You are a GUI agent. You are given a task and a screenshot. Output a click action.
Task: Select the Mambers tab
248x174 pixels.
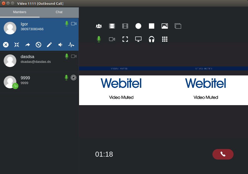coord(20,12)
